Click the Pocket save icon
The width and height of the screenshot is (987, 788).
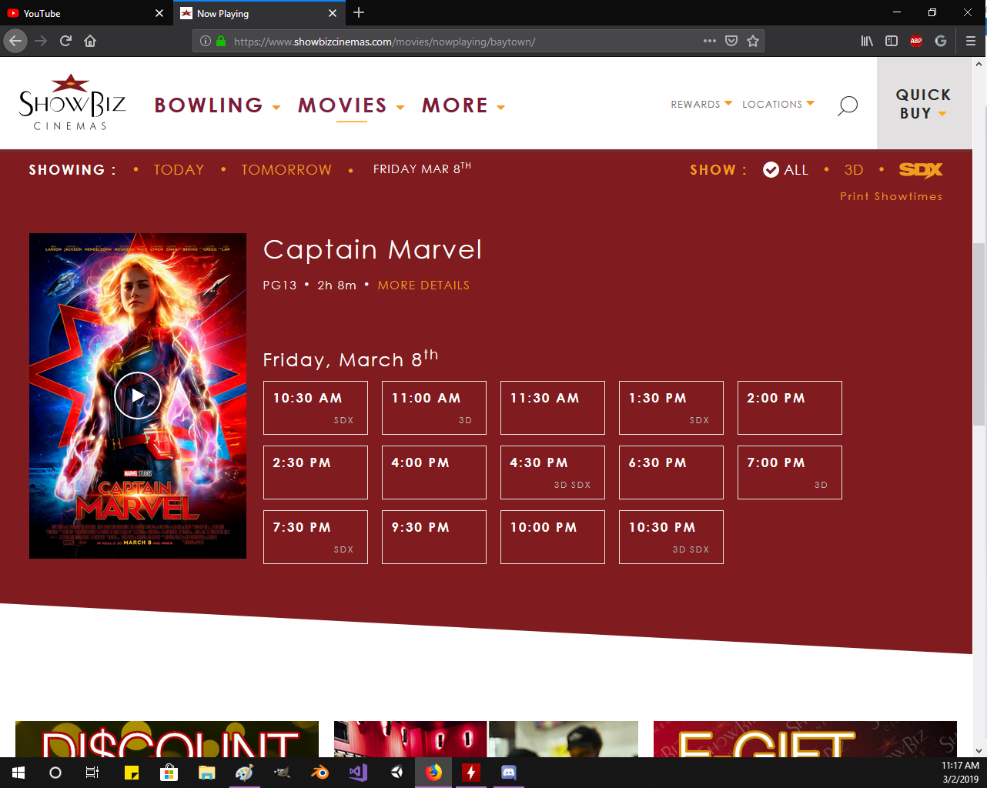[x=731, y=41]
